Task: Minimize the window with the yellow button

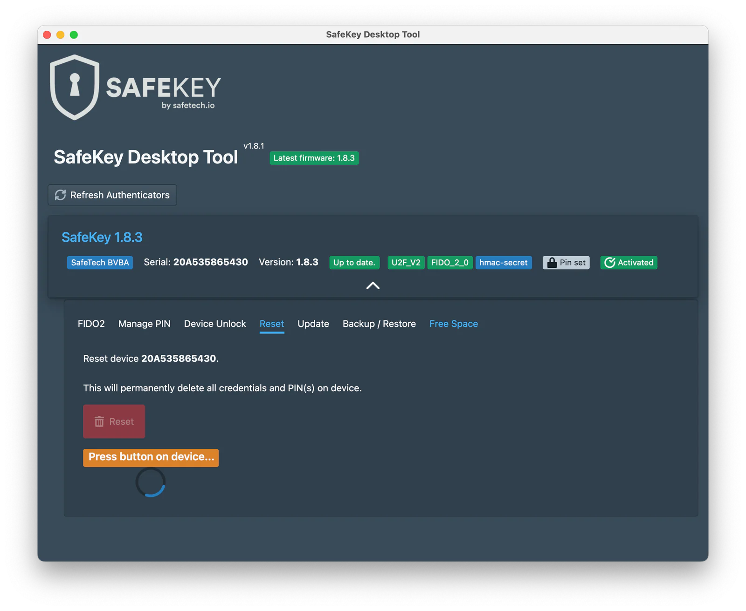Action: click(x=61, y=34)
